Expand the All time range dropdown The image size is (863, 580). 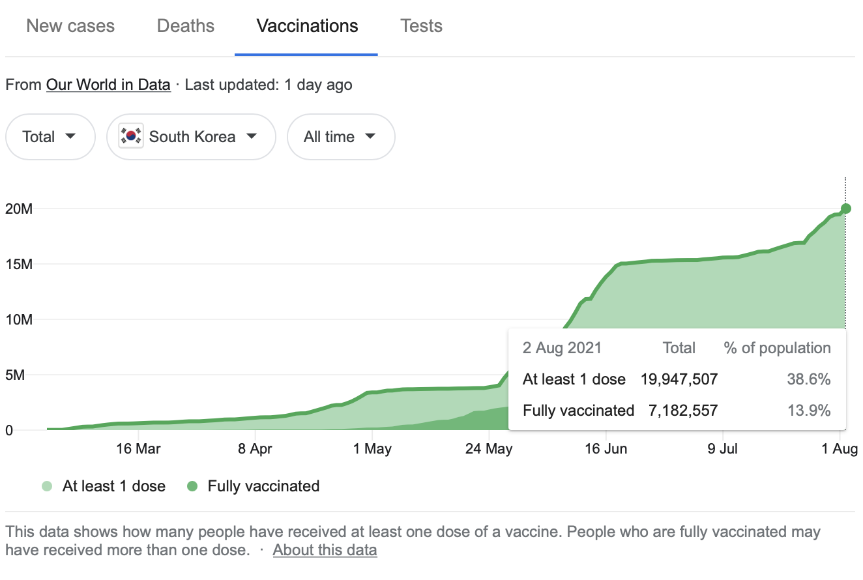click(x=340, y=137)
